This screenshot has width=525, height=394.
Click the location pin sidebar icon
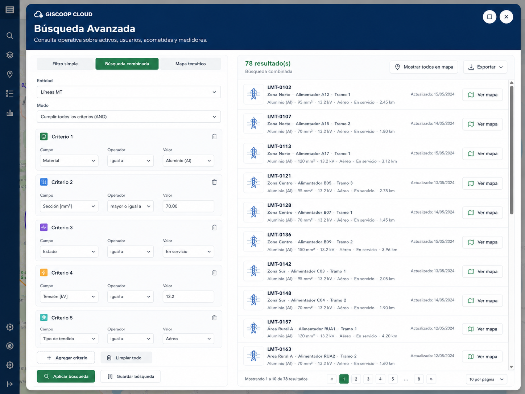[10, 74]
